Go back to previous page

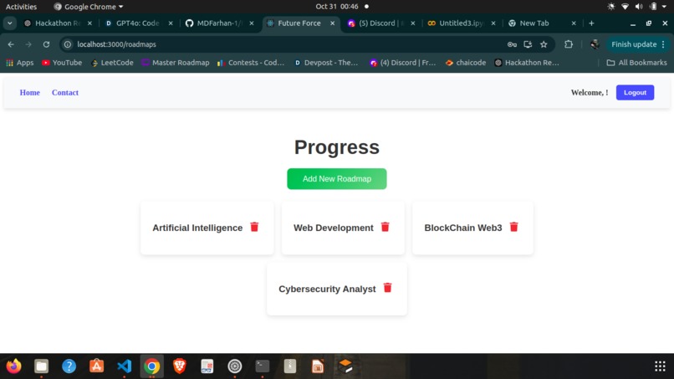(x=11, y=44)
